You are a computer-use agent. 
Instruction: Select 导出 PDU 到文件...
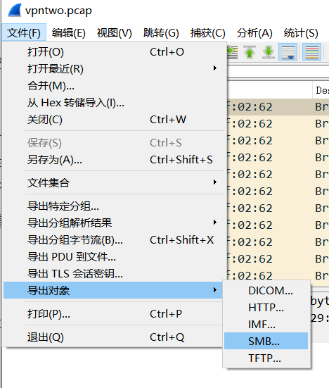pyautogui.click(x=115, y=256)
